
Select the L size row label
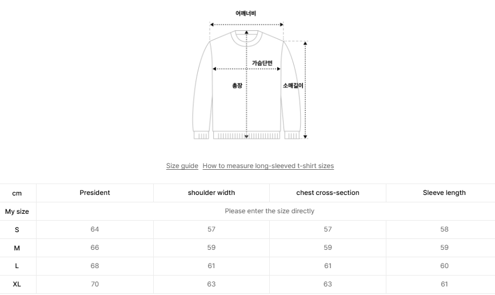tap(17, 266)
